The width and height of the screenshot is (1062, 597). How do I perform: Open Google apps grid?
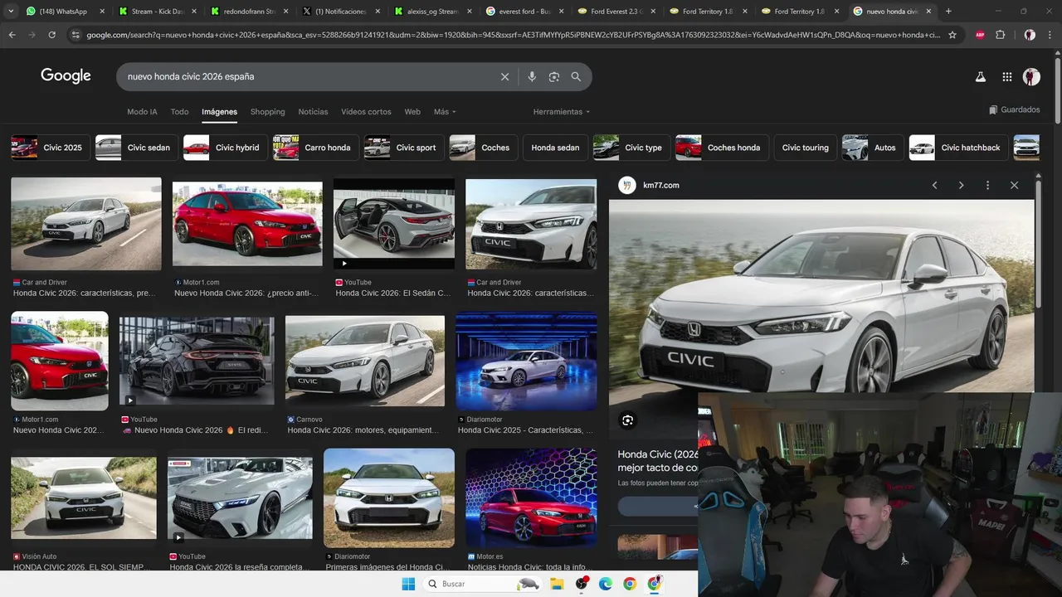pos(1007,76)
